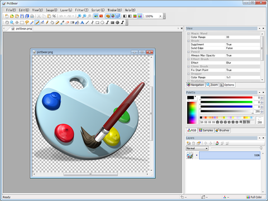Select the Zoom magnifier tool in tools bar
The image size is (268, 201).
(x=12, y=23)
